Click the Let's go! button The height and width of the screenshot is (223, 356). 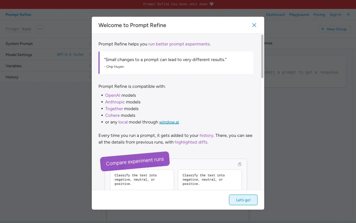click(243, 200)
